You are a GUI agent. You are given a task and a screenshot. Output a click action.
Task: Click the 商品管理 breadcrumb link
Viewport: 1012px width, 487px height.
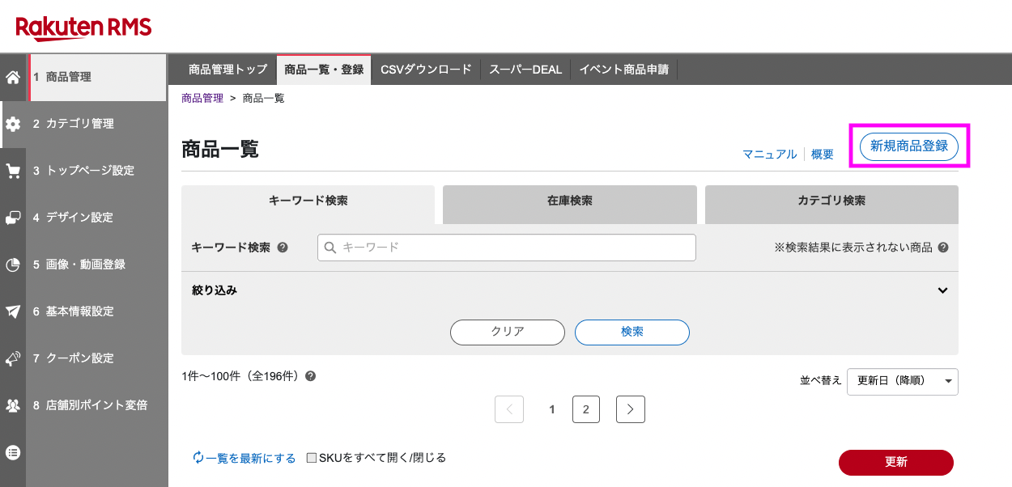[202, 98]
